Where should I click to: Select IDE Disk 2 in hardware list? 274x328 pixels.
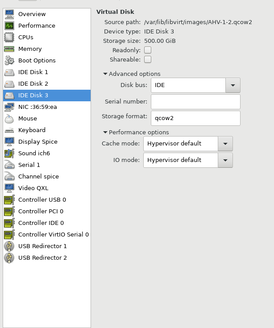pos(47,84)
